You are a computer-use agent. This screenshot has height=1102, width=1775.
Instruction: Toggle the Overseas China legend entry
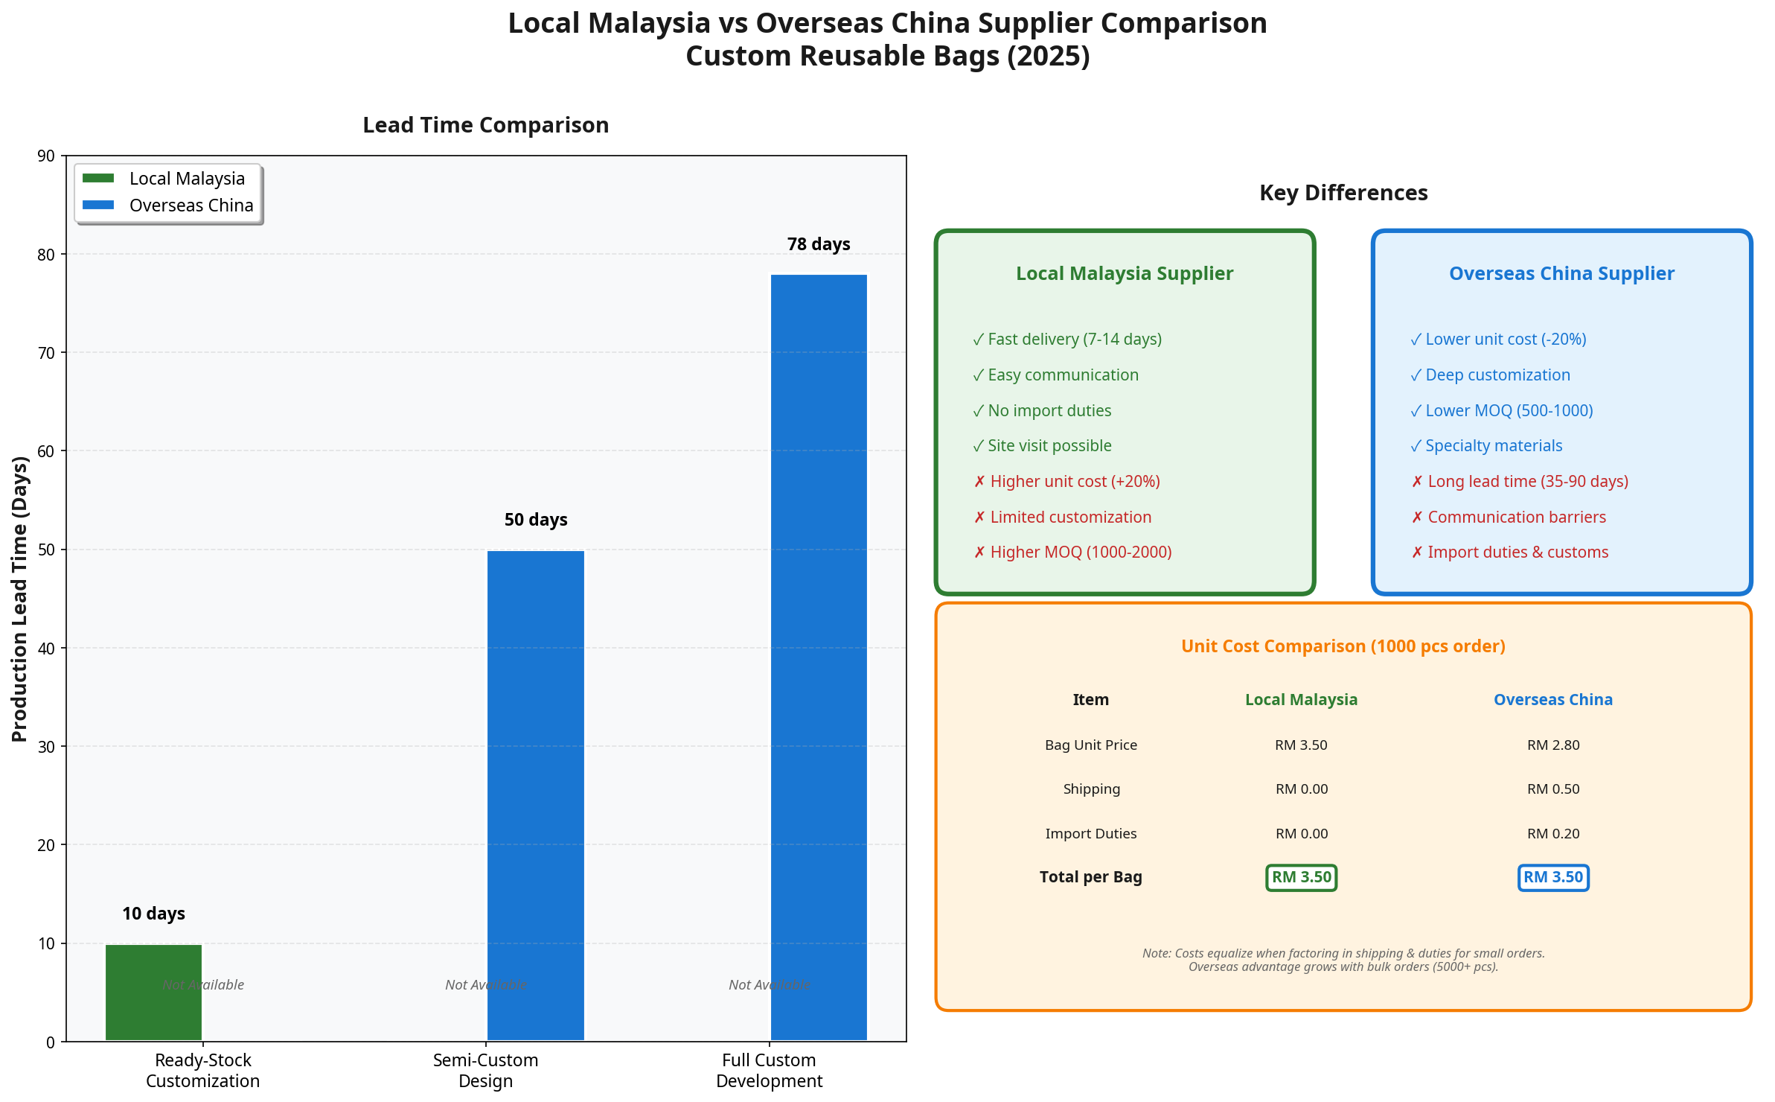point(192,206)
